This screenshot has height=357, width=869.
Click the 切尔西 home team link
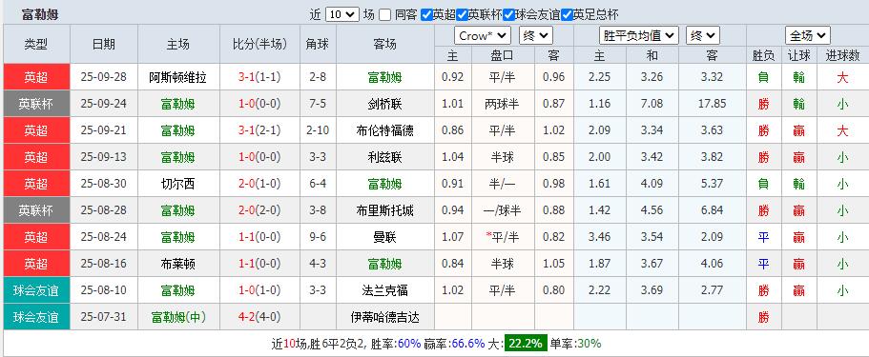177,184
